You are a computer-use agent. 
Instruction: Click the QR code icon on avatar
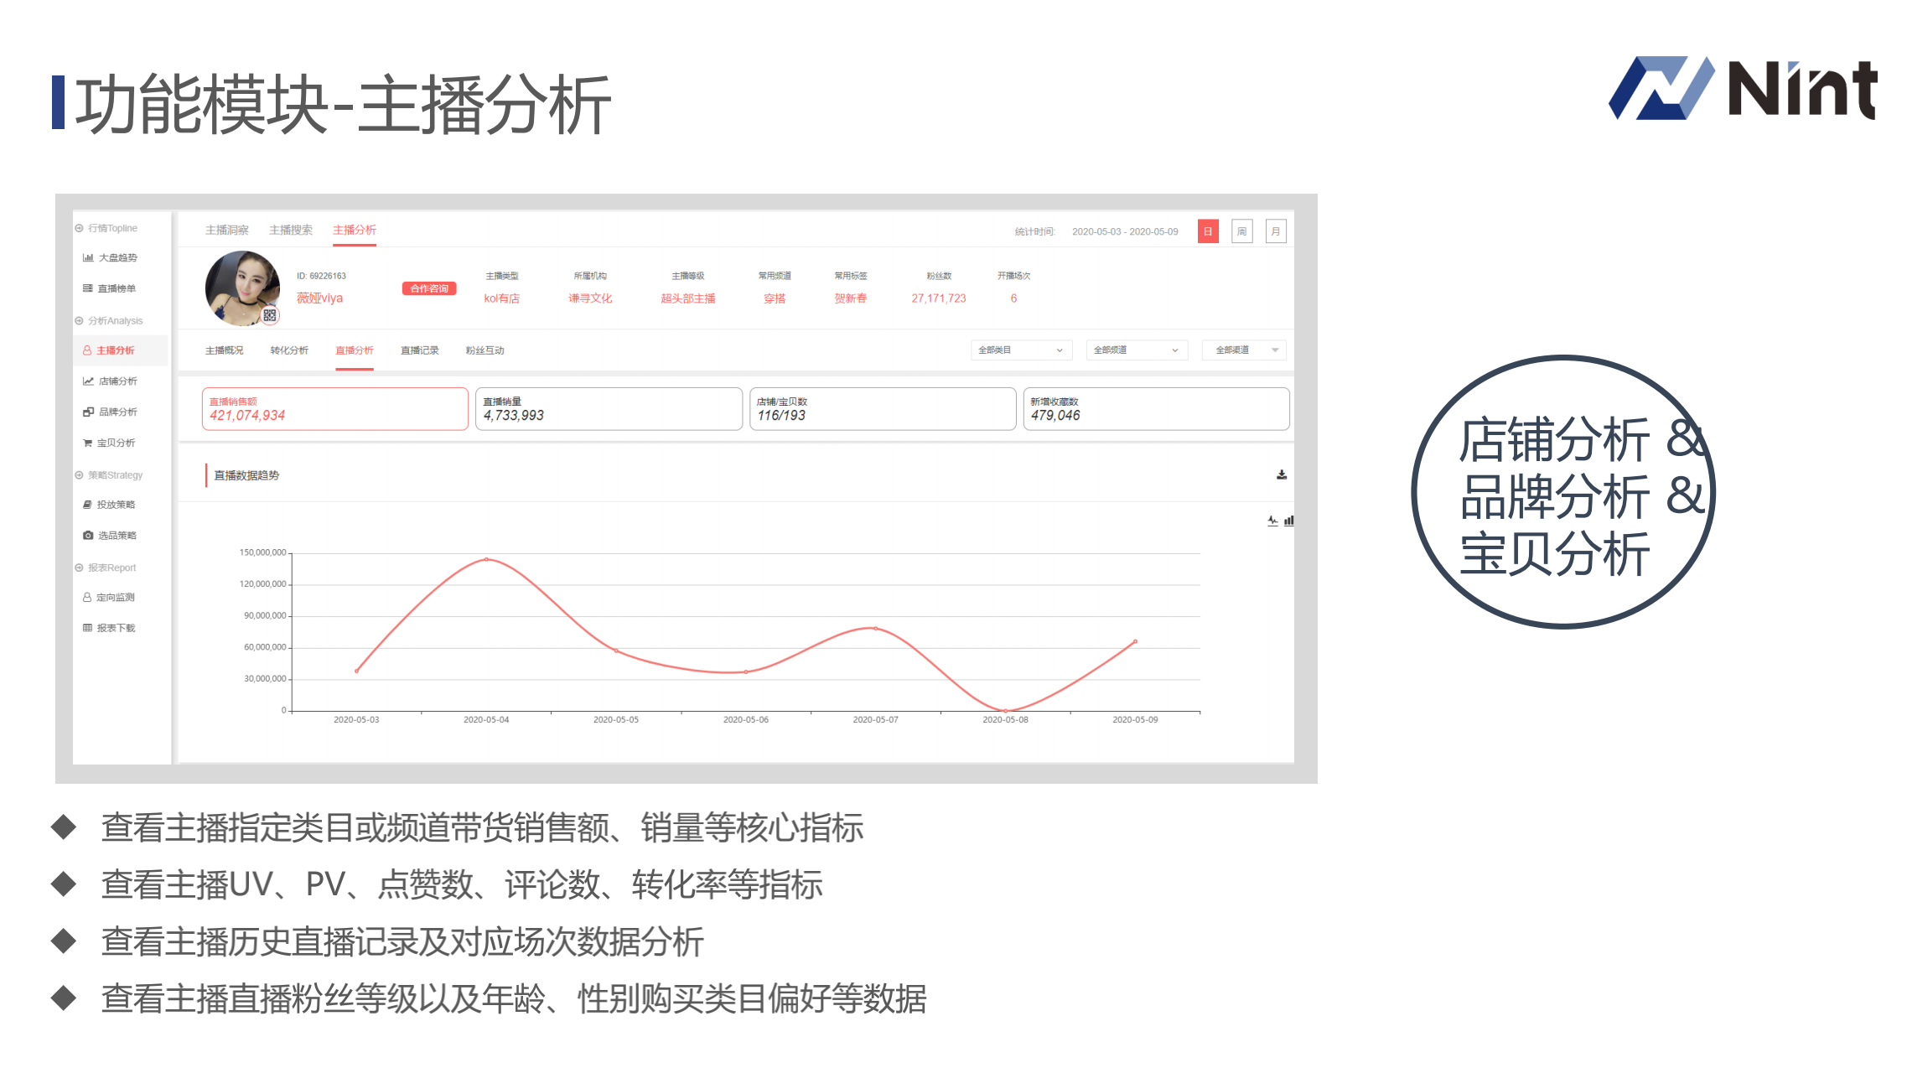tap(269, 315)
